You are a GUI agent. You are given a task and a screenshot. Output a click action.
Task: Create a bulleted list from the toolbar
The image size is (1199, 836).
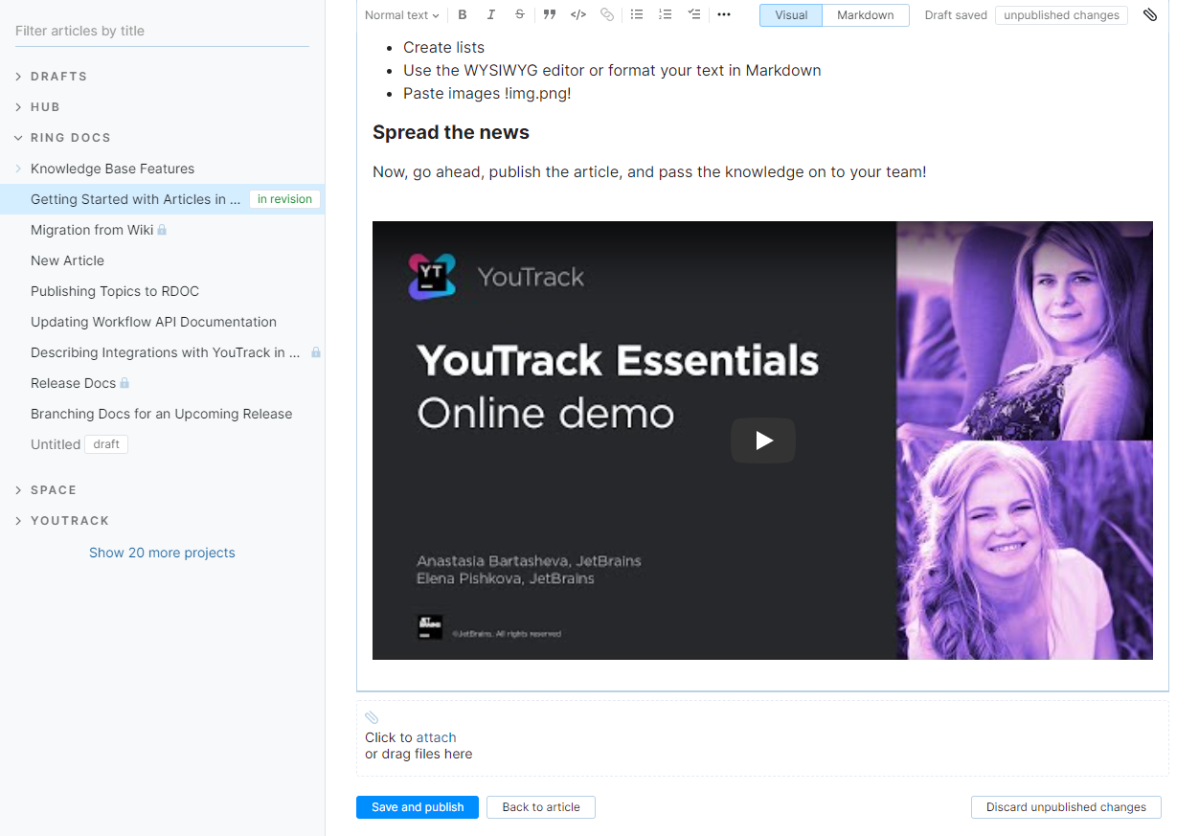[636, 14]
